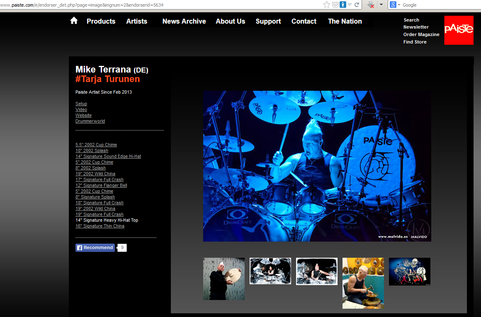481x317 pixels.
Task: Click the Facebook Recommend button
Action: click(95, 248)
